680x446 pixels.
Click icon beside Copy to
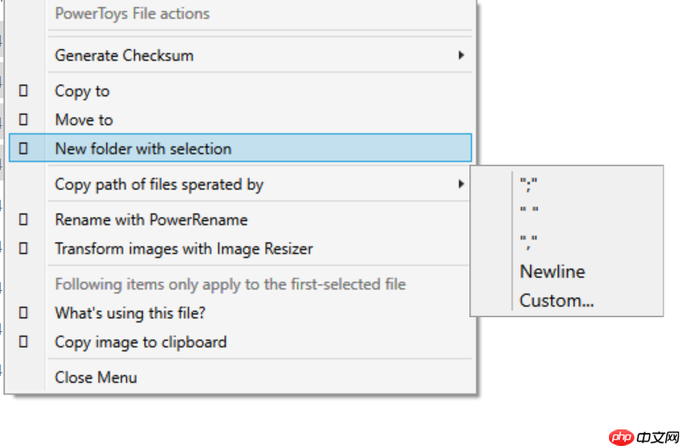pos(24,91)
